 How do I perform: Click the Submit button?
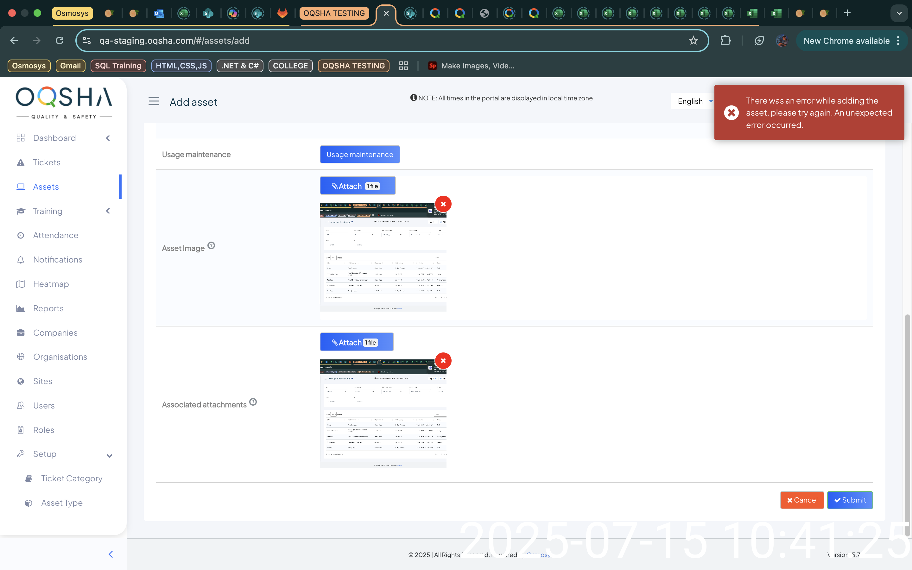849,500
